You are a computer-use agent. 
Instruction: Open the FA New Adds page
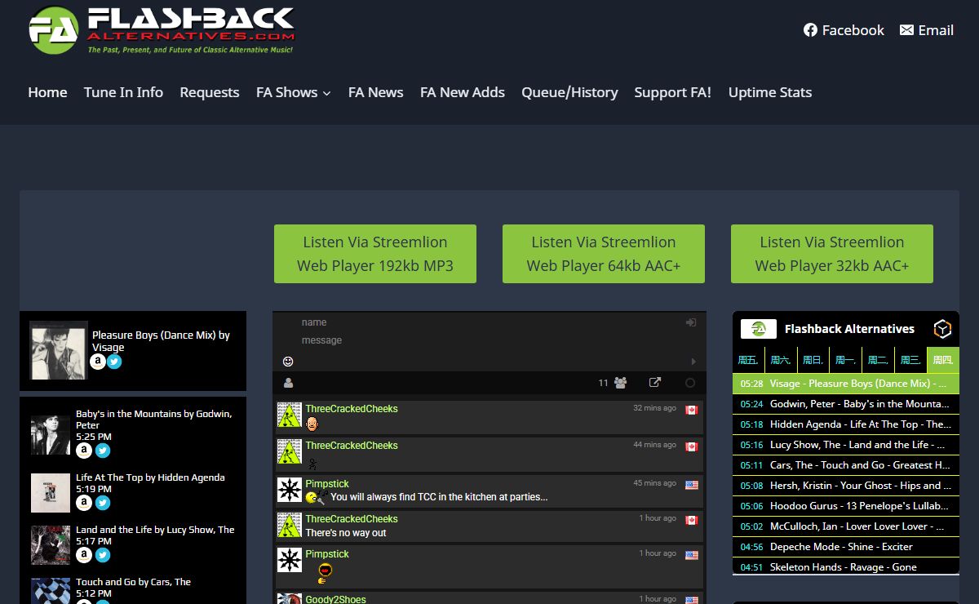click(x=463, y=92)
